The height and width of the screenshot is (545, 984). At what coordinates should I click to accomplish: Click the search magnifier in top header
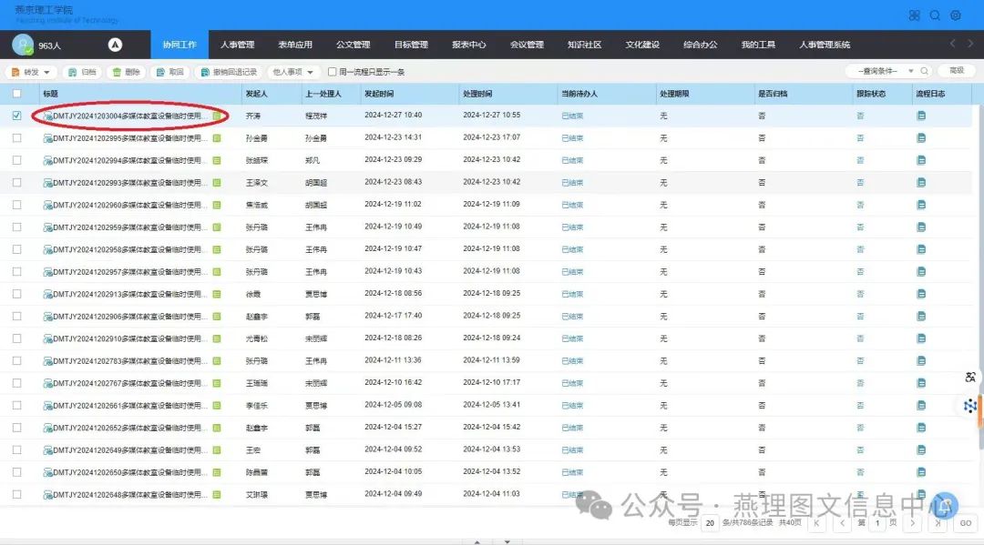coord(935,15)
